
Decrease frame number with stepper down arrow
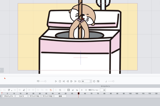pos(91,82)
